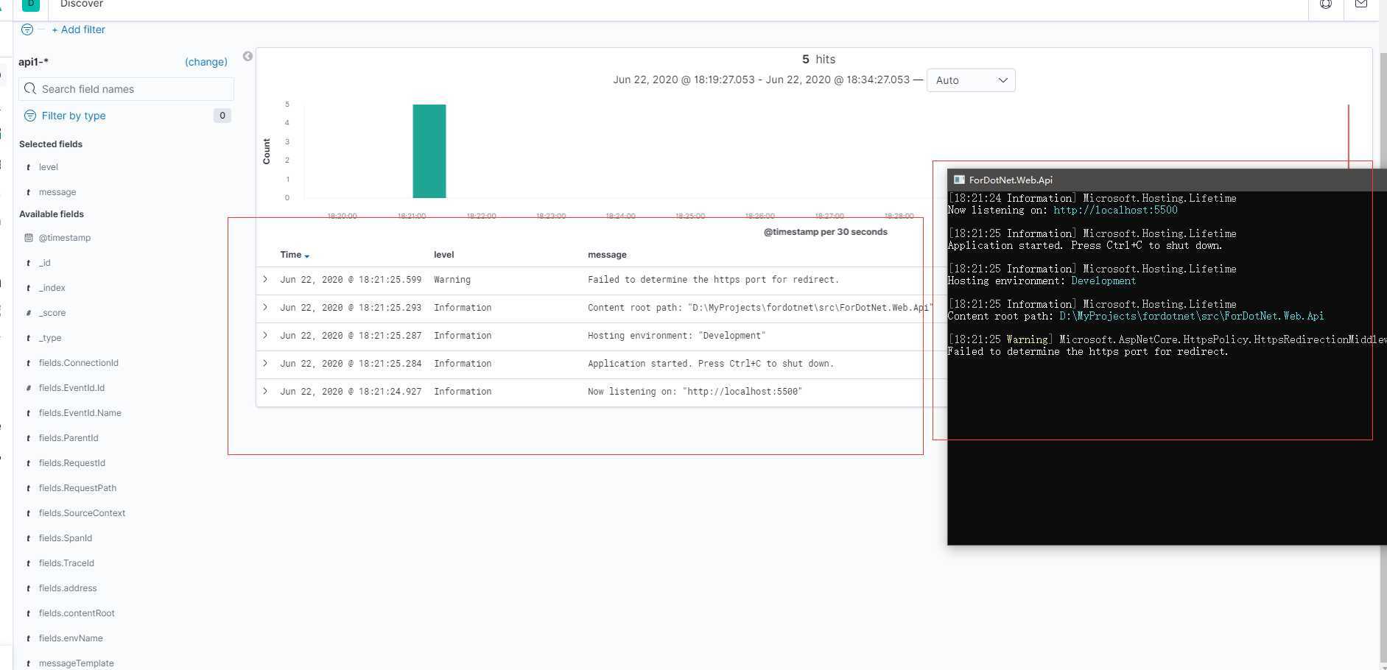The image size is (1387, 670).
Task: Click http://localhost:5500 link in console window
Action: (1115, 210)
